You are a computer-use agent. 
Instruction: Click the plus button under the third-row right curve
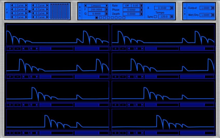(116, 105)
